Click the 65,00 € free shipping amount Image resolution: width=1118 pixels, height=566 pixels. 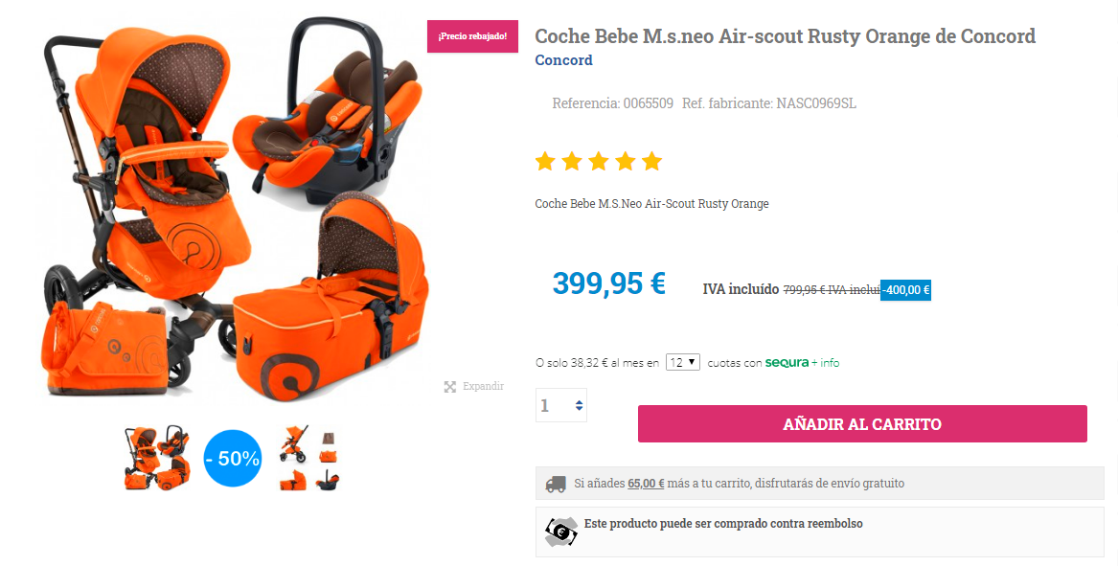click(646, 484)
